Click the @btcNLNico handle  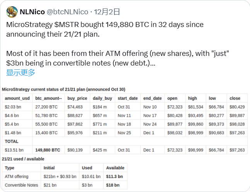click(67, 12)
